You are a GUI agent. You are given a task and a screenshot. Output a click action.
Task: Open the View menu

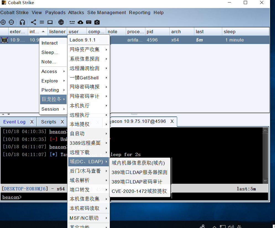coord(37,13)
